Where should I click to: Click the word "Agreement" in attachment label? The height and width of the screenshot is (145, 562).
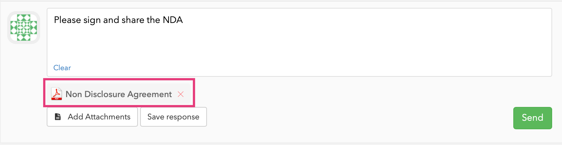coord(150,94)
